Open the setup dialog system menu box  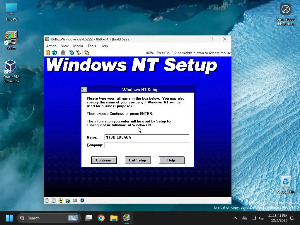(x=84, y=90)
